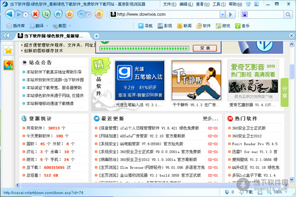Open the 导航 bookmark

coord(145,26)
